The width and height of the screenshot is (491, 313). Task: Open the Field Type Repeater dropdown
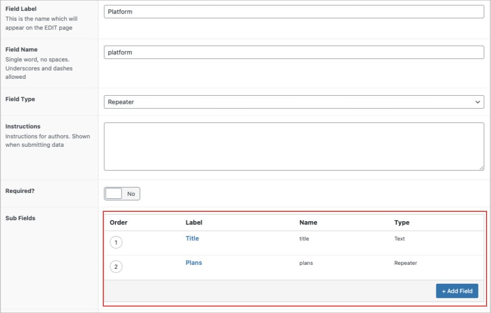(294, 102)
